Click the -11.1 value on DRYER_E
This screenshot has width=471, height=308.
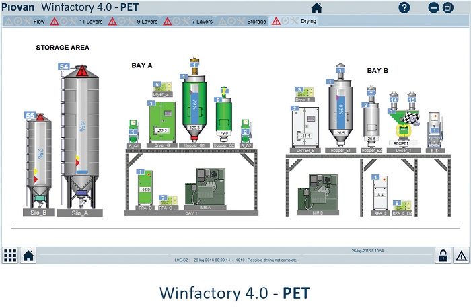305,136
